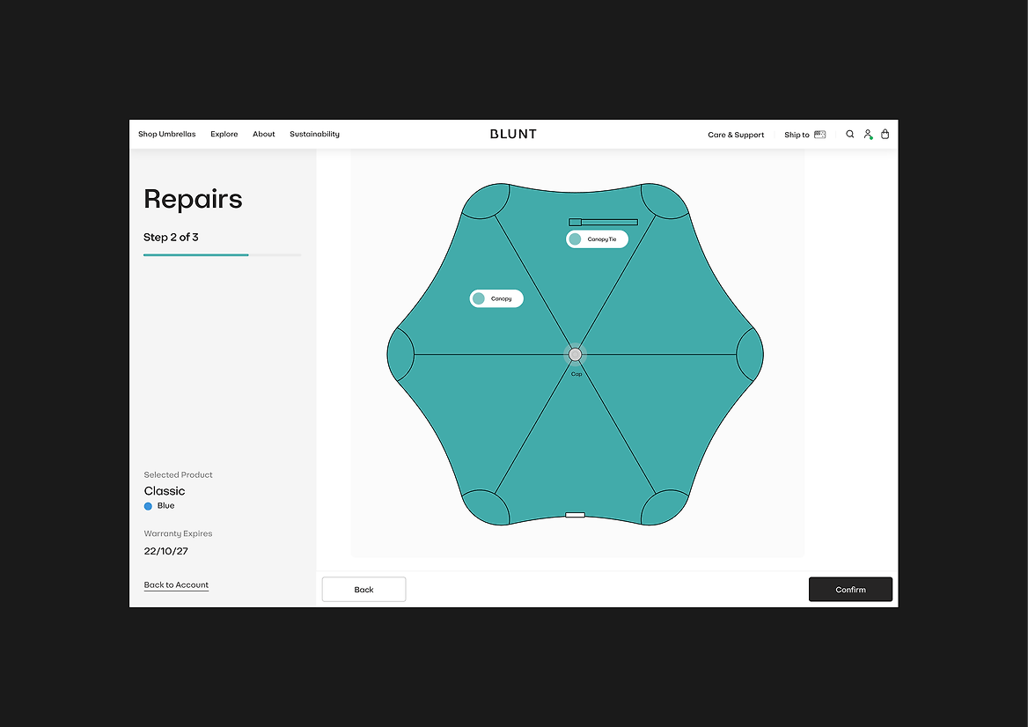Click the BLUNT logo

[x=513, y=134]
